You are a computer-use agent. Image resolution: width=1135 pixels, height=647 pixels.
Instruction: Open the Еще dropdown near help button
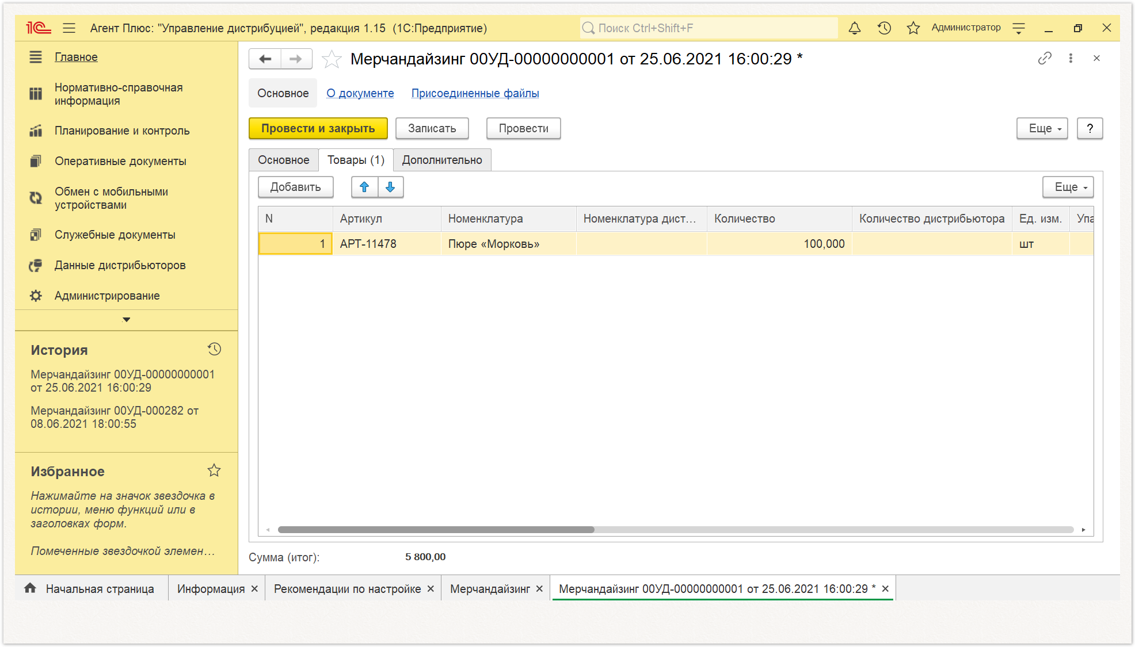coord(1042,128)
